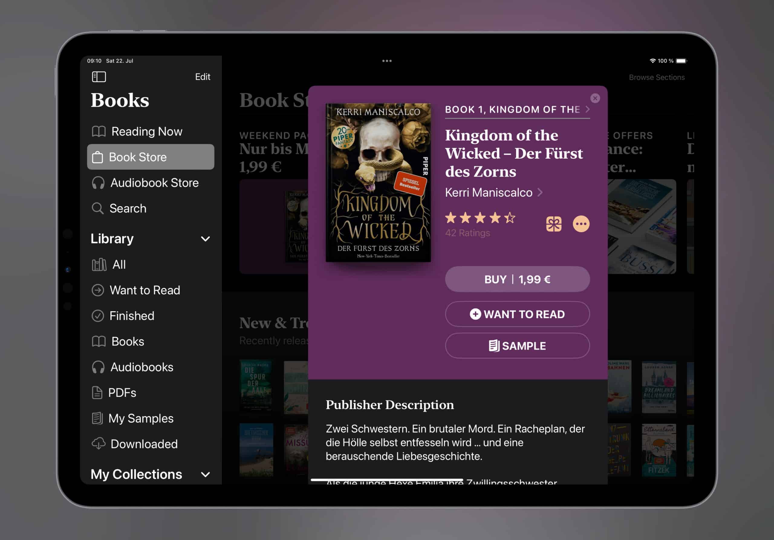The image size is (774, 540).
Task: Open the 42 Ratings label
Action: [x=467, y=233]
